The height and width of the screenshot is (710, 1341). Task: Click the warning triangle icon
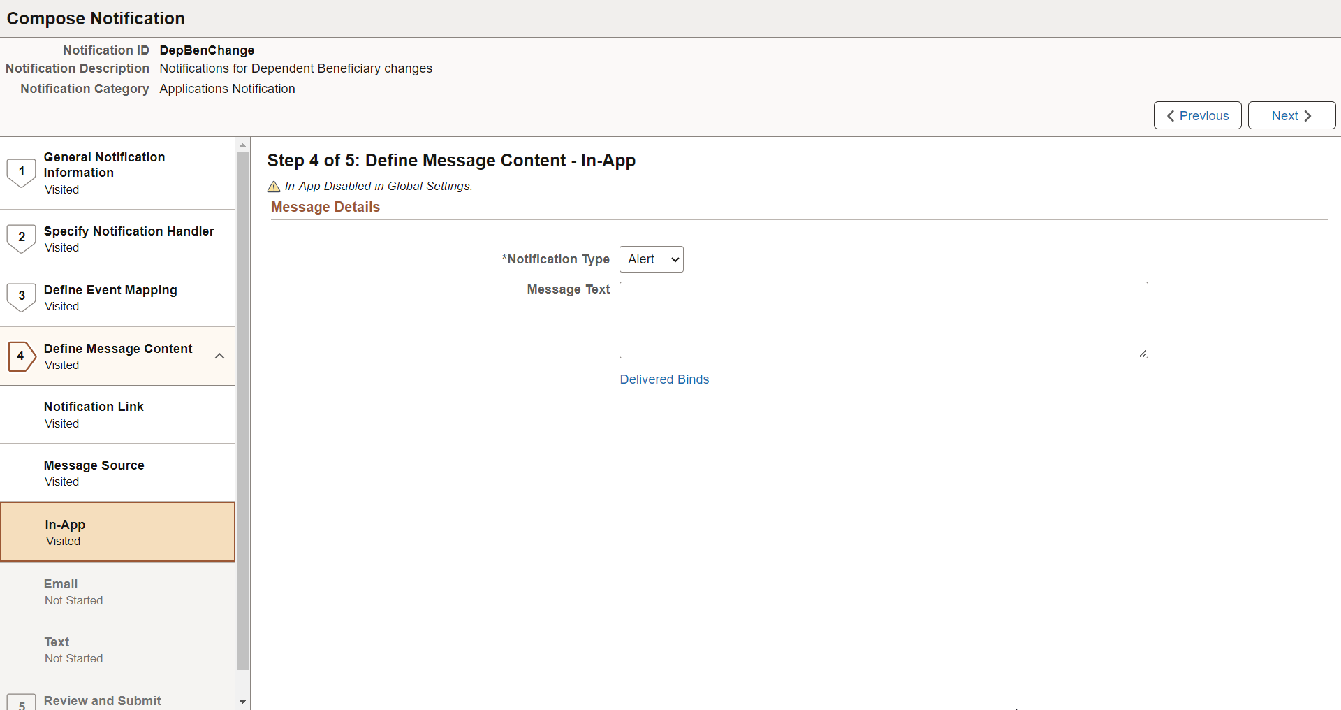(274, 187)
